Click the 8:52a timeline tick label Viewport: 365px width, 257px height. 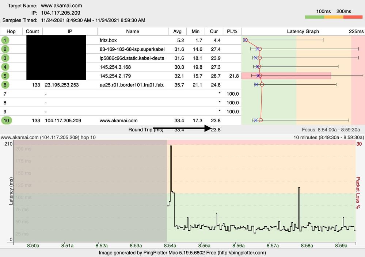click(102, 245)
